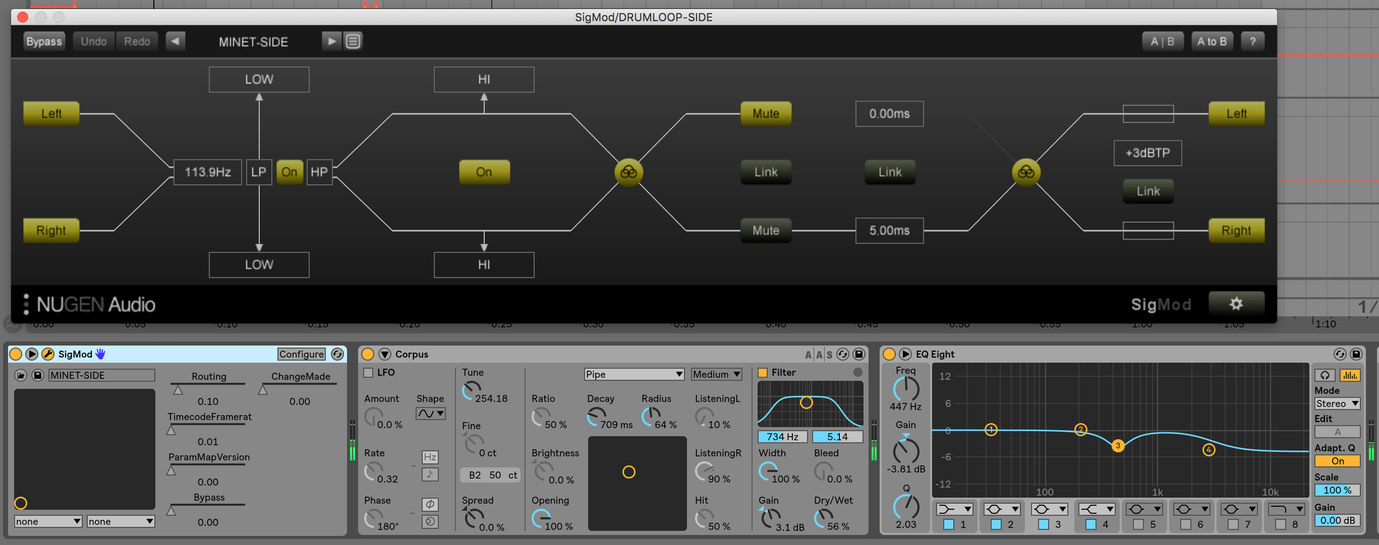Open SigMod Y-axis 'none' dropdown
The height and width of the screenshot is (545, 1379).
tap(121, 521)
